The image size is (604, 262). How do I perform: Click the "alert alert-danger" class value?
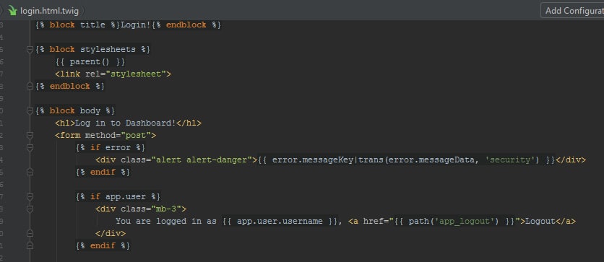pyautogui.click(x=202, y=160)
